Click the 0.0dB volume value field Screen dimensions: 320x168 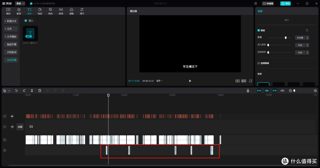(300, 38)
